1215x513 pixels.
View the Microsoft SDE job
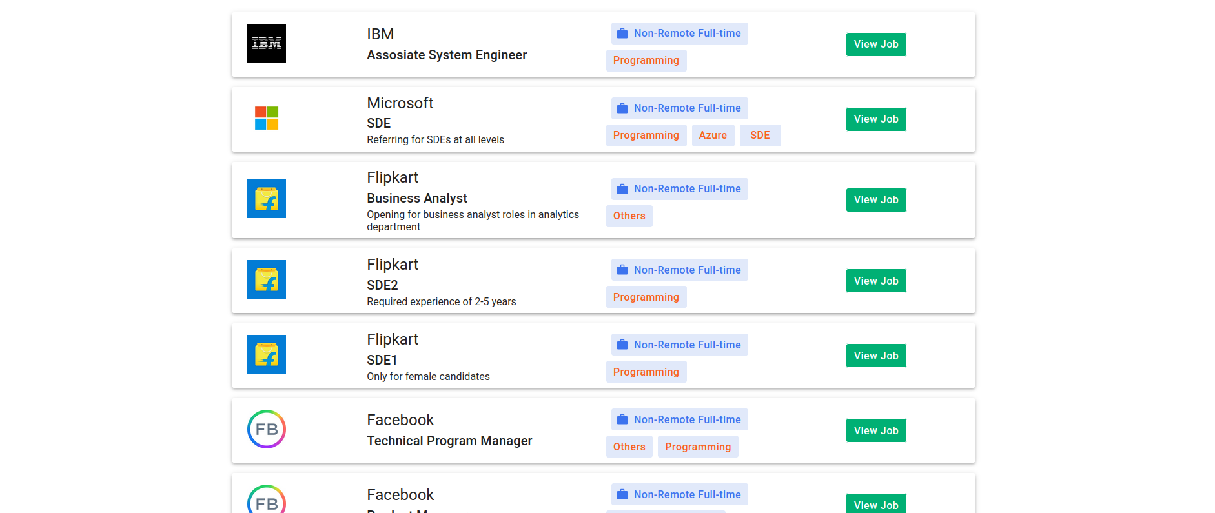(x=875, y=119)
